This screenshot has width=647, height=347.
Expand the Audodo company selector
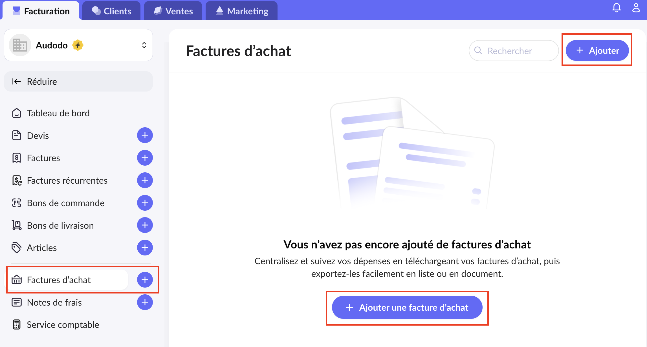(x=144, y=45)
